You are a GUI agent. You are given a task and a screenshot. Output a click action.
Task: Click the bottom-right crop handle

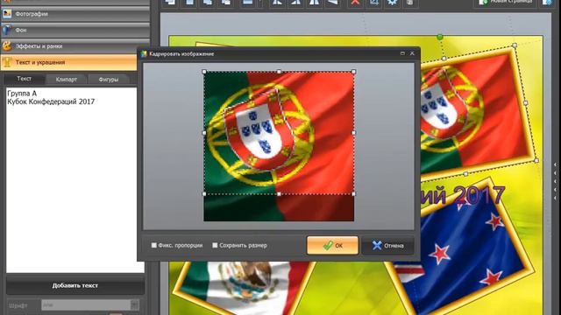[354, 194]
